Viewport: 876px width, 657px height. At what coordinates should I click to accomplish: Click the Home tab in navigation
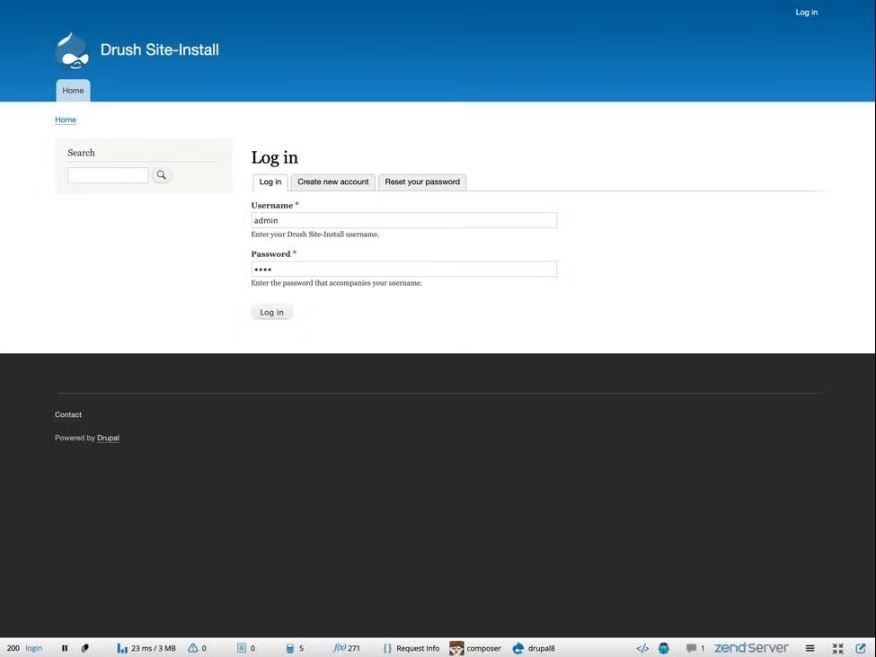(73, 91)
